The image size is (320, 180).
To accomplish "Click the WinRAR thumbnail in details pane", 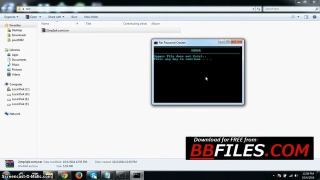I will pyautogui.click(x=9, y=164).
